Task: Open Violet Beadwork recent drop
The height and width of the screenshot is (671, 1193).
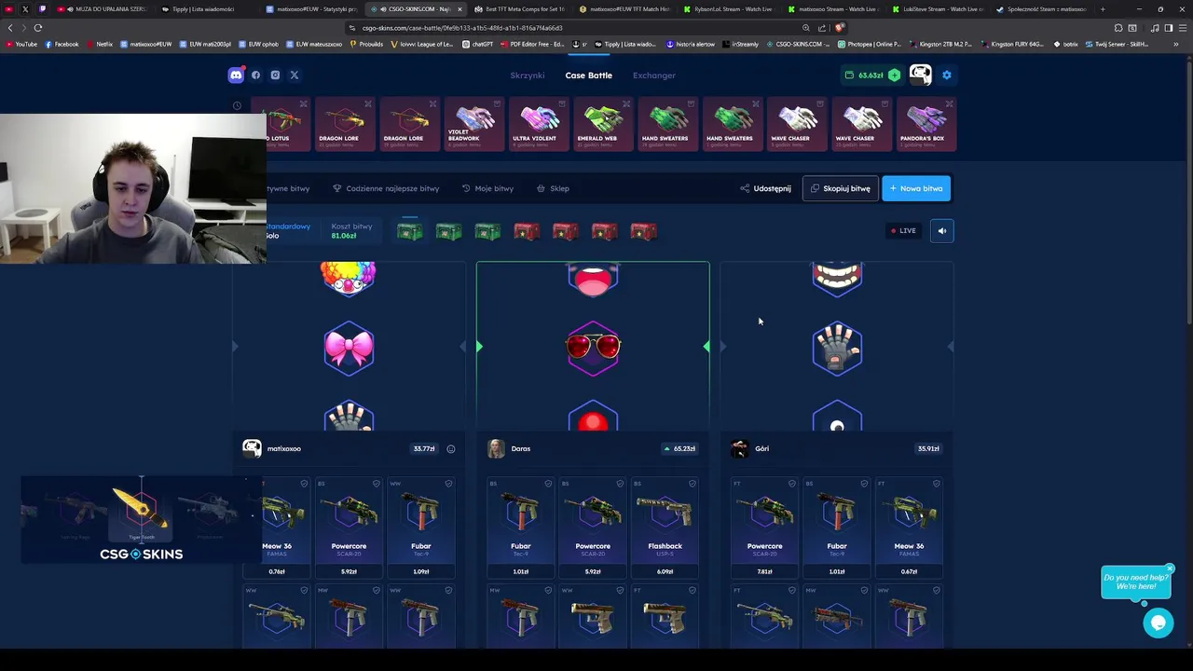Action: pyautogui.click(x=473, y=124)
